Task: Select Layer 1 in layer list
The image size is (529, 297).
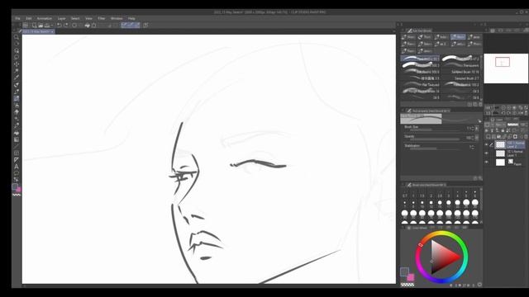Action: pos(509,153)
